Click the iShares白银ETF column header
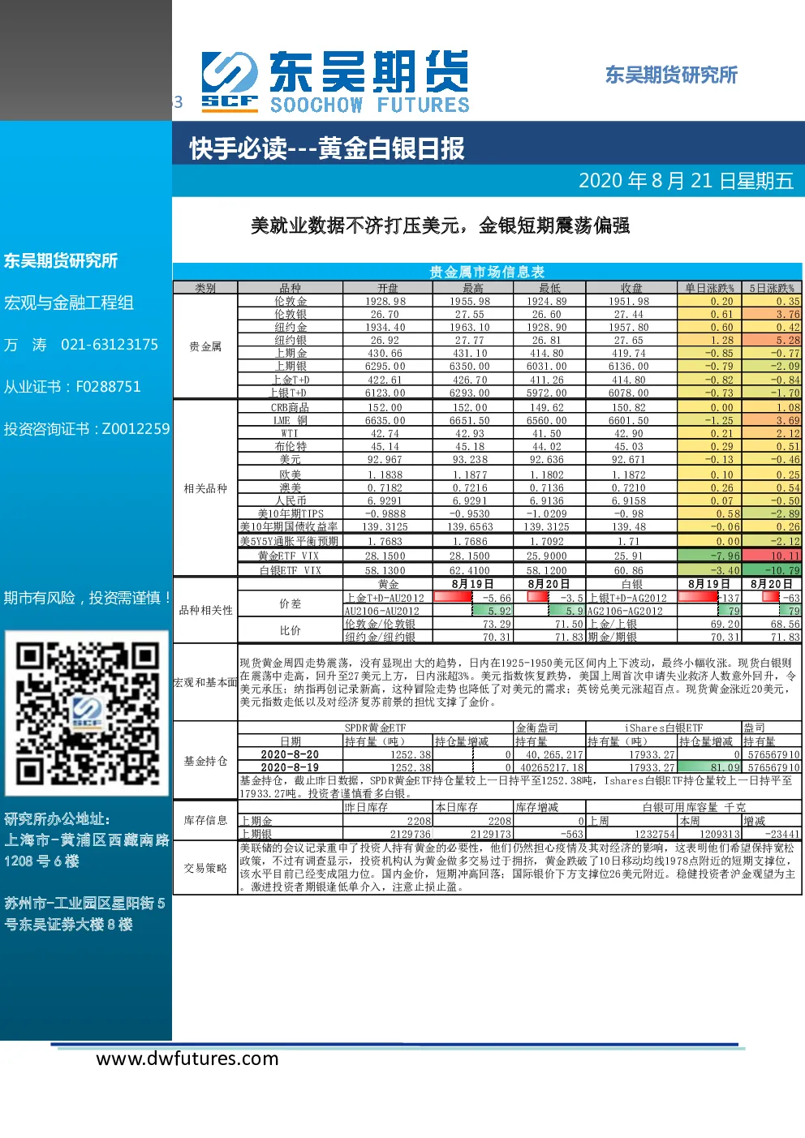Viewport: 805px width, 1138px height. (664, 728)
